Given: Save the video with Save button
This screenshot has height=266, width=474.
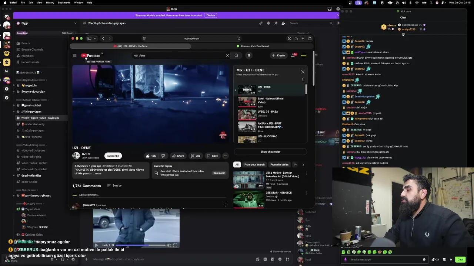Looking at the screenshot, I should (x=212, y=156).
